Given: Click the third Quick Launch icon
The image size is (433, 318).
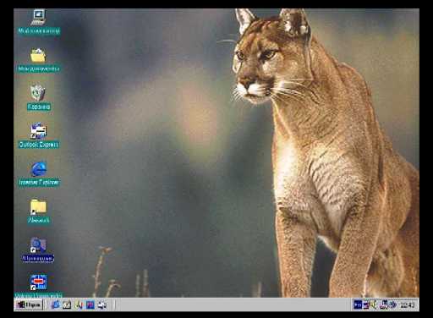Looking at the screenshot, I should (x=79, y=304).
